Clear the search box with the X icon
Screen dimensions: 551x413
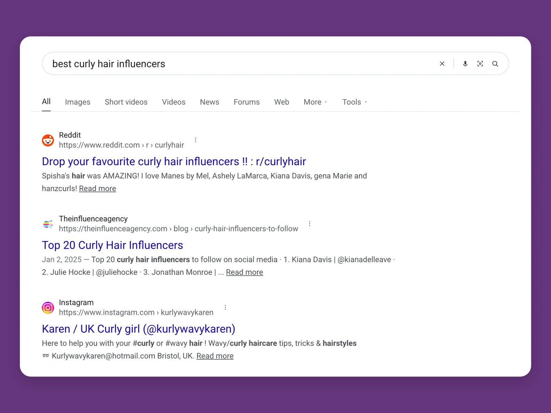point(442,64)
